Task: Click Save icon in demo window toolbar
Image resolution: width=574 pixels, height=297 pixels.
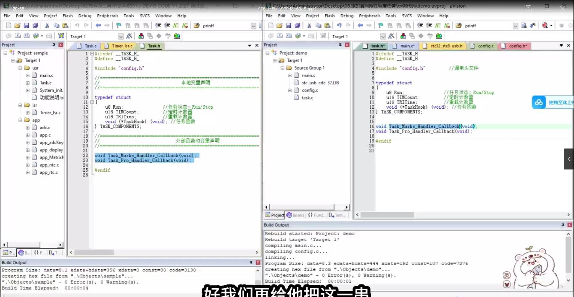Action: (288, 26)
